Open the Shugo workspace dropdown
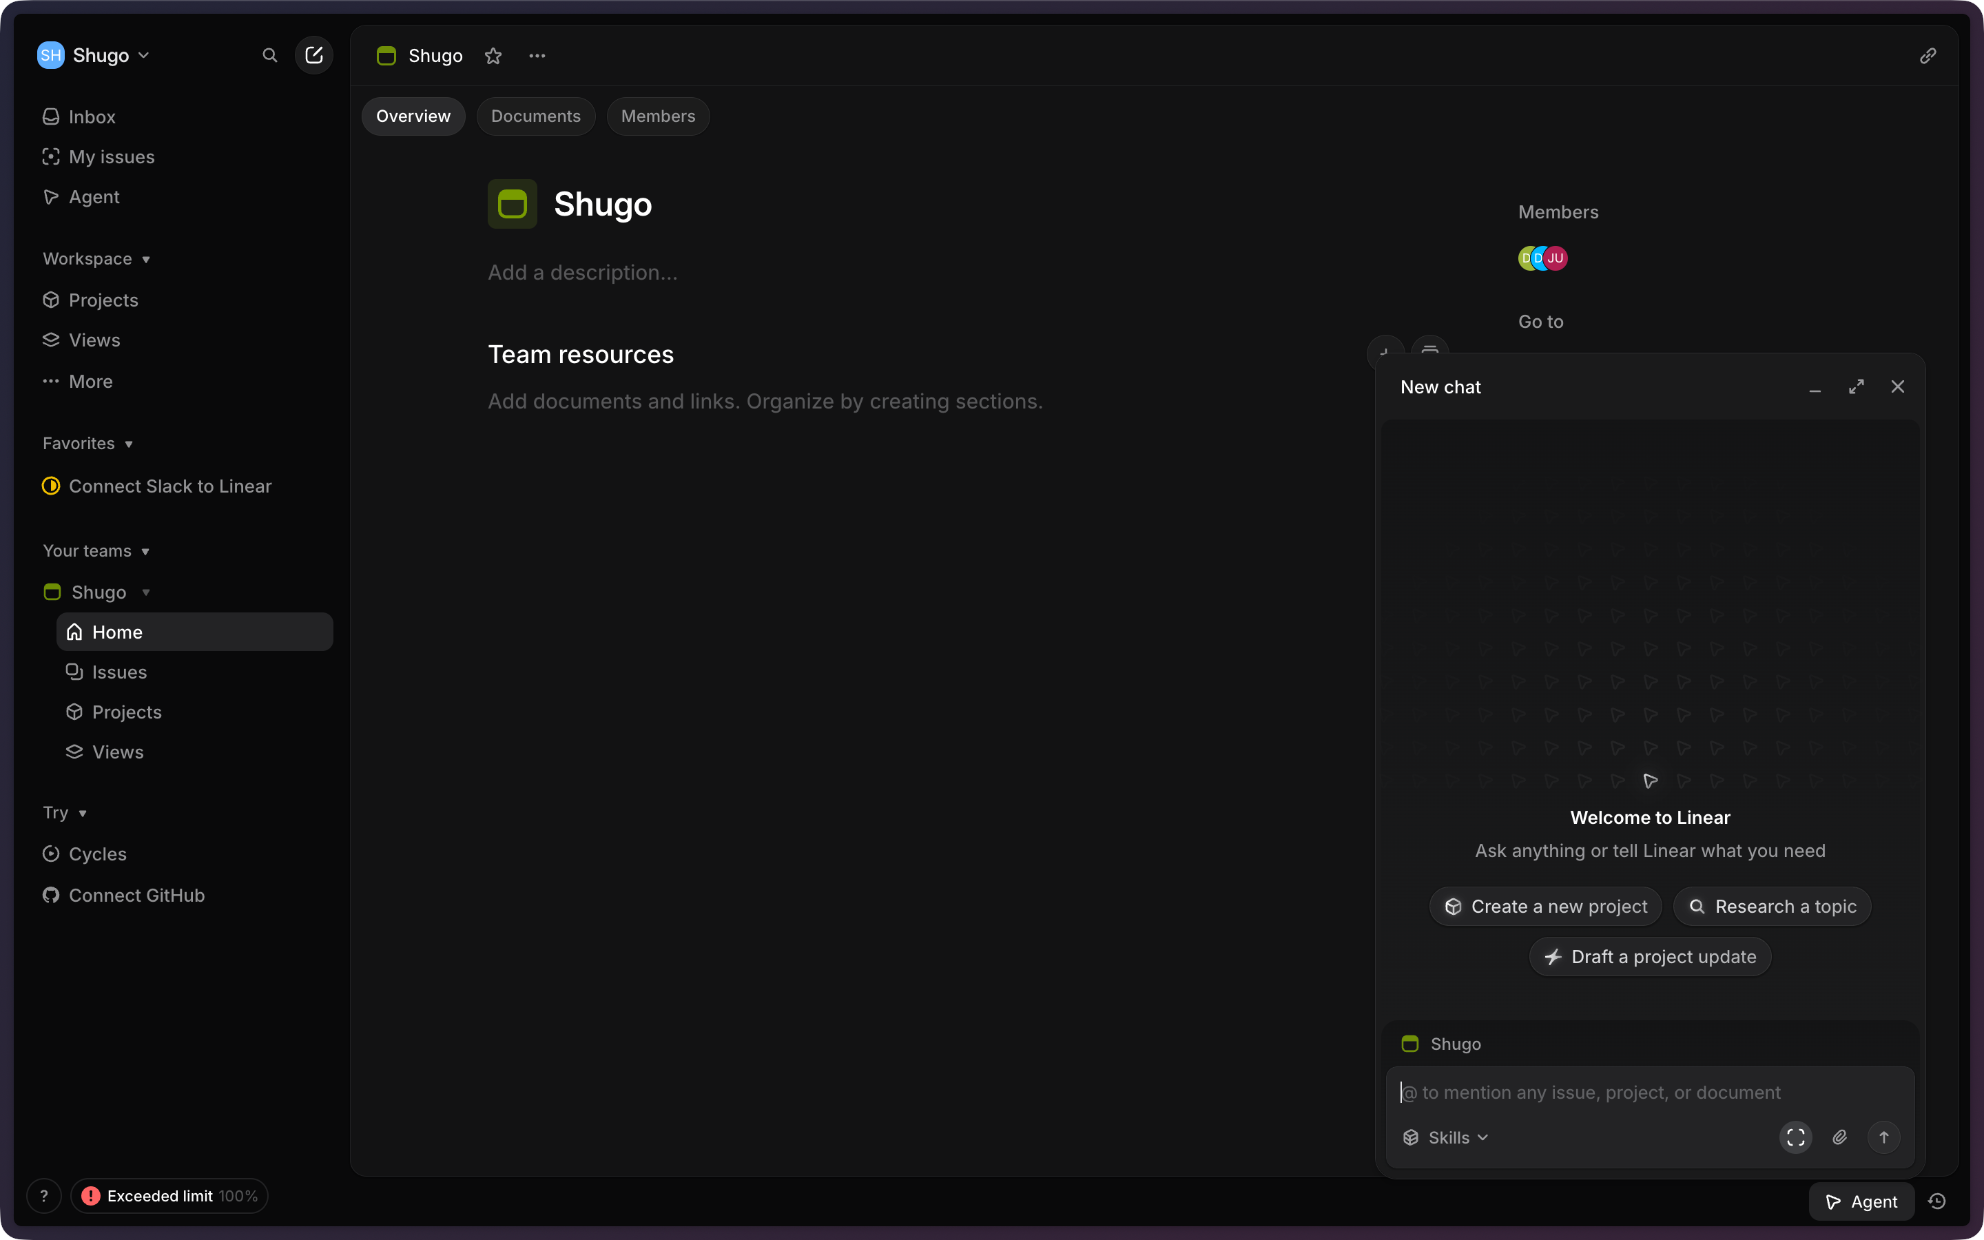Image resolution: width=1984 pixels, height=1240 pixels. [x=94, y=55]
